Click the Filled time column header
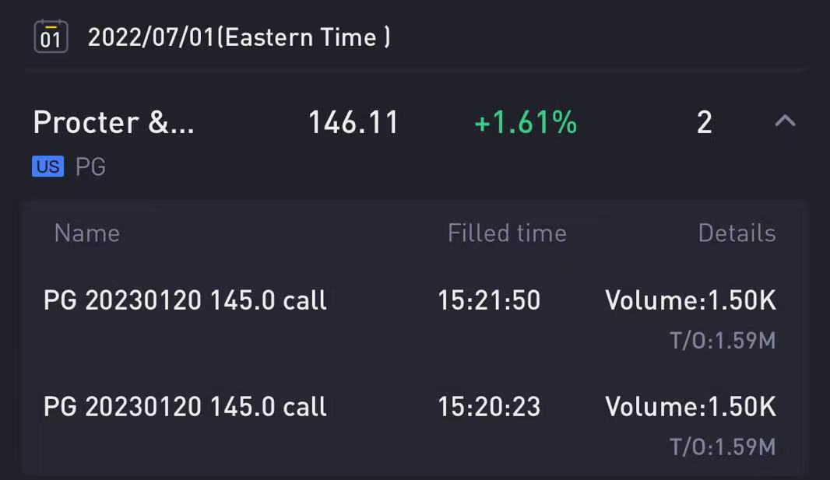Viewport: 830px width, 480px height. [507, 233]
